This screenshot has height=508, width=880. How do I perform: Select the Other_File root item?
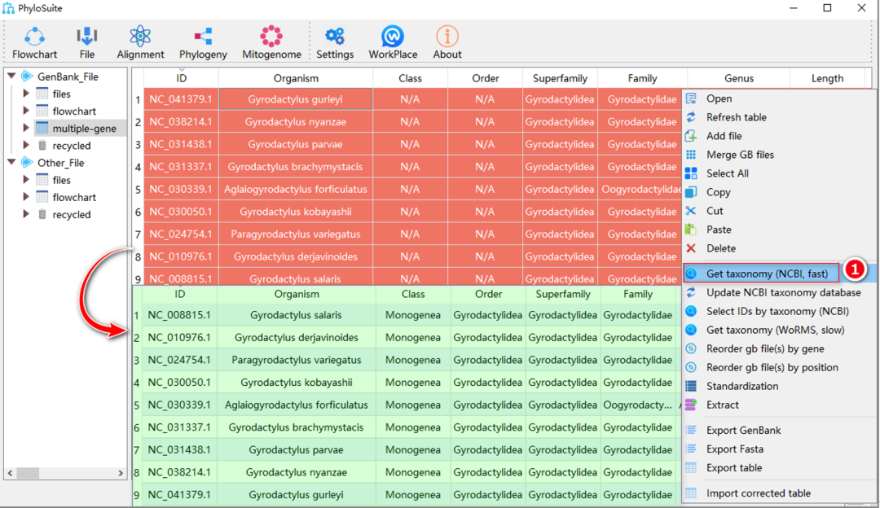(x=60, y=163)
